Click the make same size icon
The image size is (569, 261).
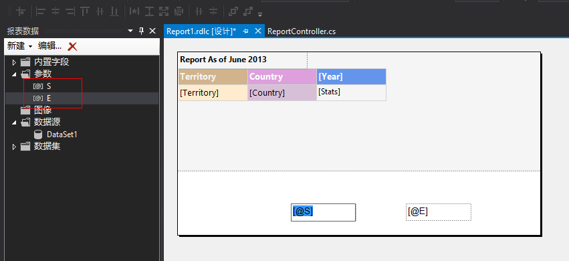[x=164, y=11]
